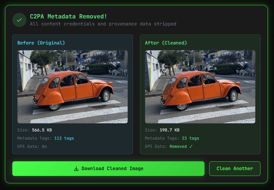Open the original orange car image preview

(x=72, y=86)
